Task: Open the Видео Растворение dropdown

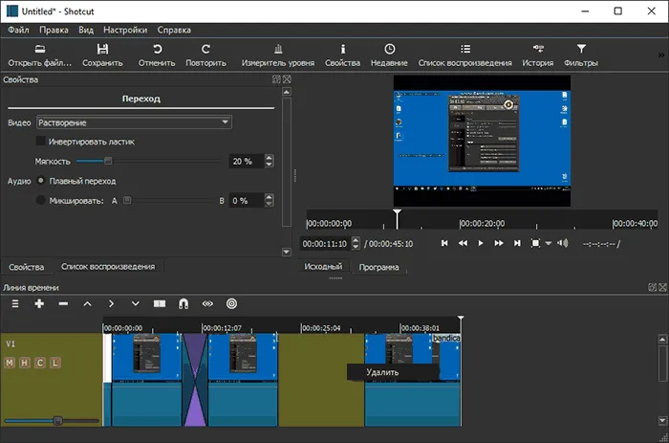Action: click(x=134, y=122)
